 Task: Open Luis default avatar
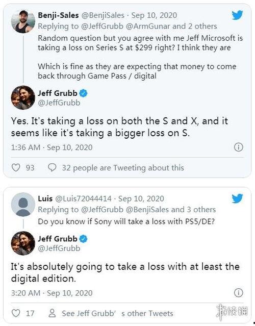coord(23,205)
